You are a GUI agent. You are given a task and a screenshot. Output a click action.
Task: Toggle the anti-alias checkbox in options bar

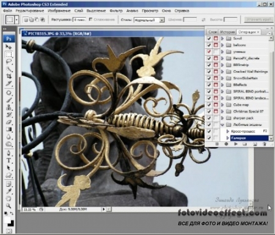pyautogui.click(x=90, y=19)
